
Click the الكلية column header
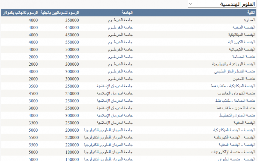[251, 13]
